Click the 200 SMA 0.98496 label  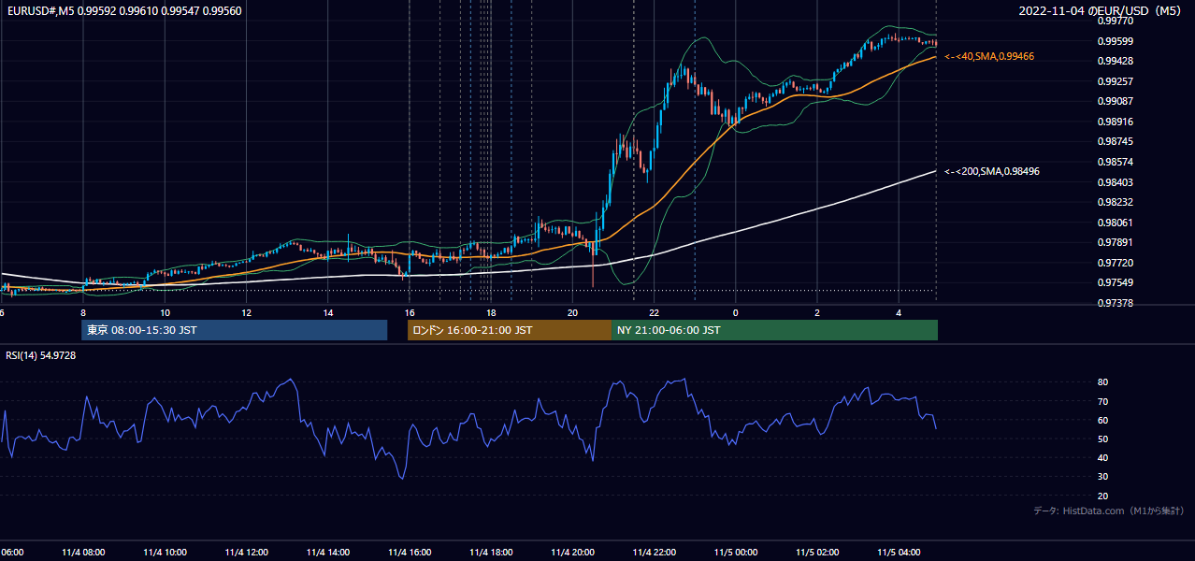pyautogui.click(x=992, y=171)
